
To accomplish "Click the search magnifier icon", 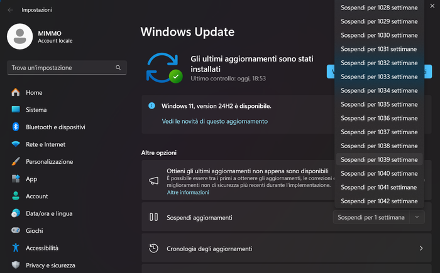I will (118, 68).
